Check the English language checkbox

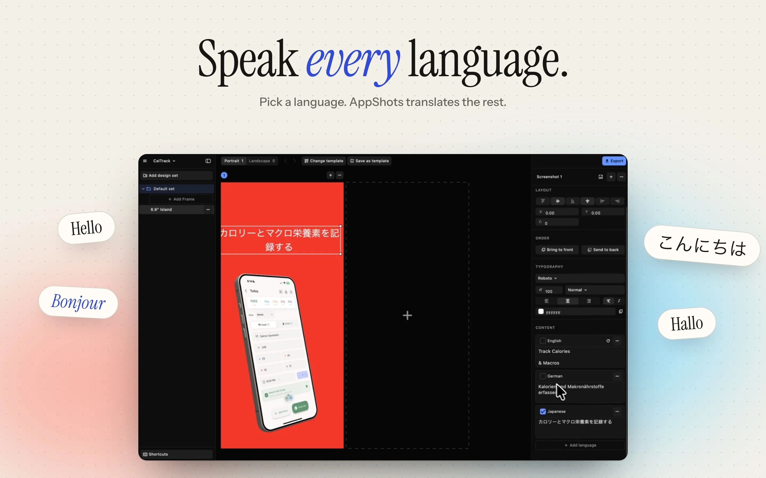tap(543, 341)
